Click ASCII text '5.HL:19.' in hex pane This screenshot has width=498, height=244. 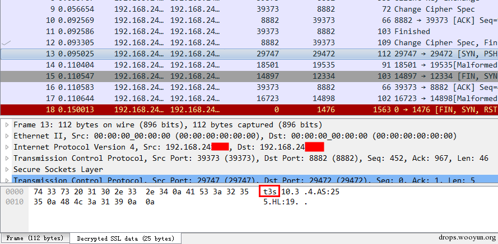(281, 202)
